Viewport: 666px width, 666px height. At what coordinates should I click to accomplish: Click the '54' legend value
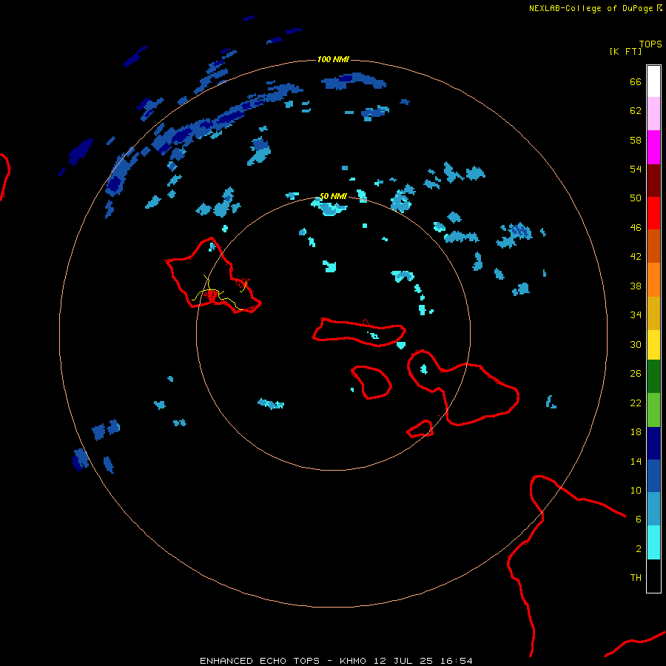click(x=636, y=169)
